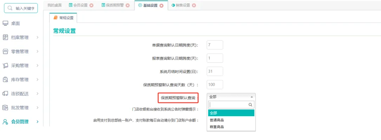Expand the 档案管理 chevron

tap(38, 38)
